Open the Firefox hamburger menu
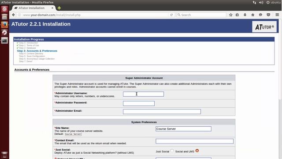Screen dimensions: 282x159 click(277, 15)
